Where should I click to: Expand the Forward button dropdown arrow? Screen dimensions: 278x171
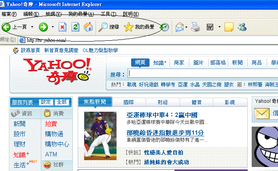click(x=53, y=27)
